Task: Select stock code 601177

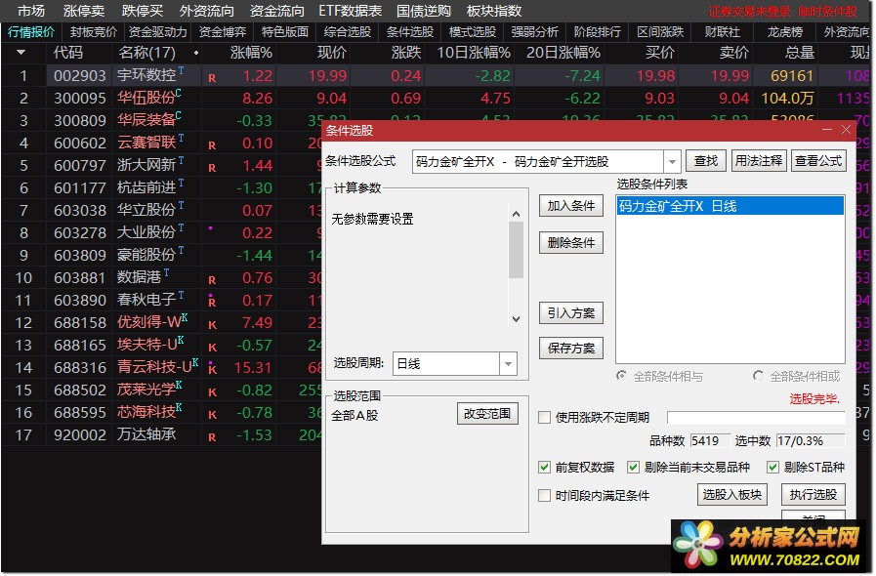Action: pyautogui.click(x=80, y=187)
